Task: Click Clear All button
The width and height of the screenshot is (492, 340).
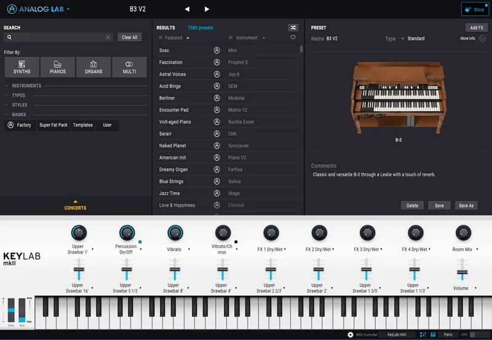Action: click(x=130, y=37)
